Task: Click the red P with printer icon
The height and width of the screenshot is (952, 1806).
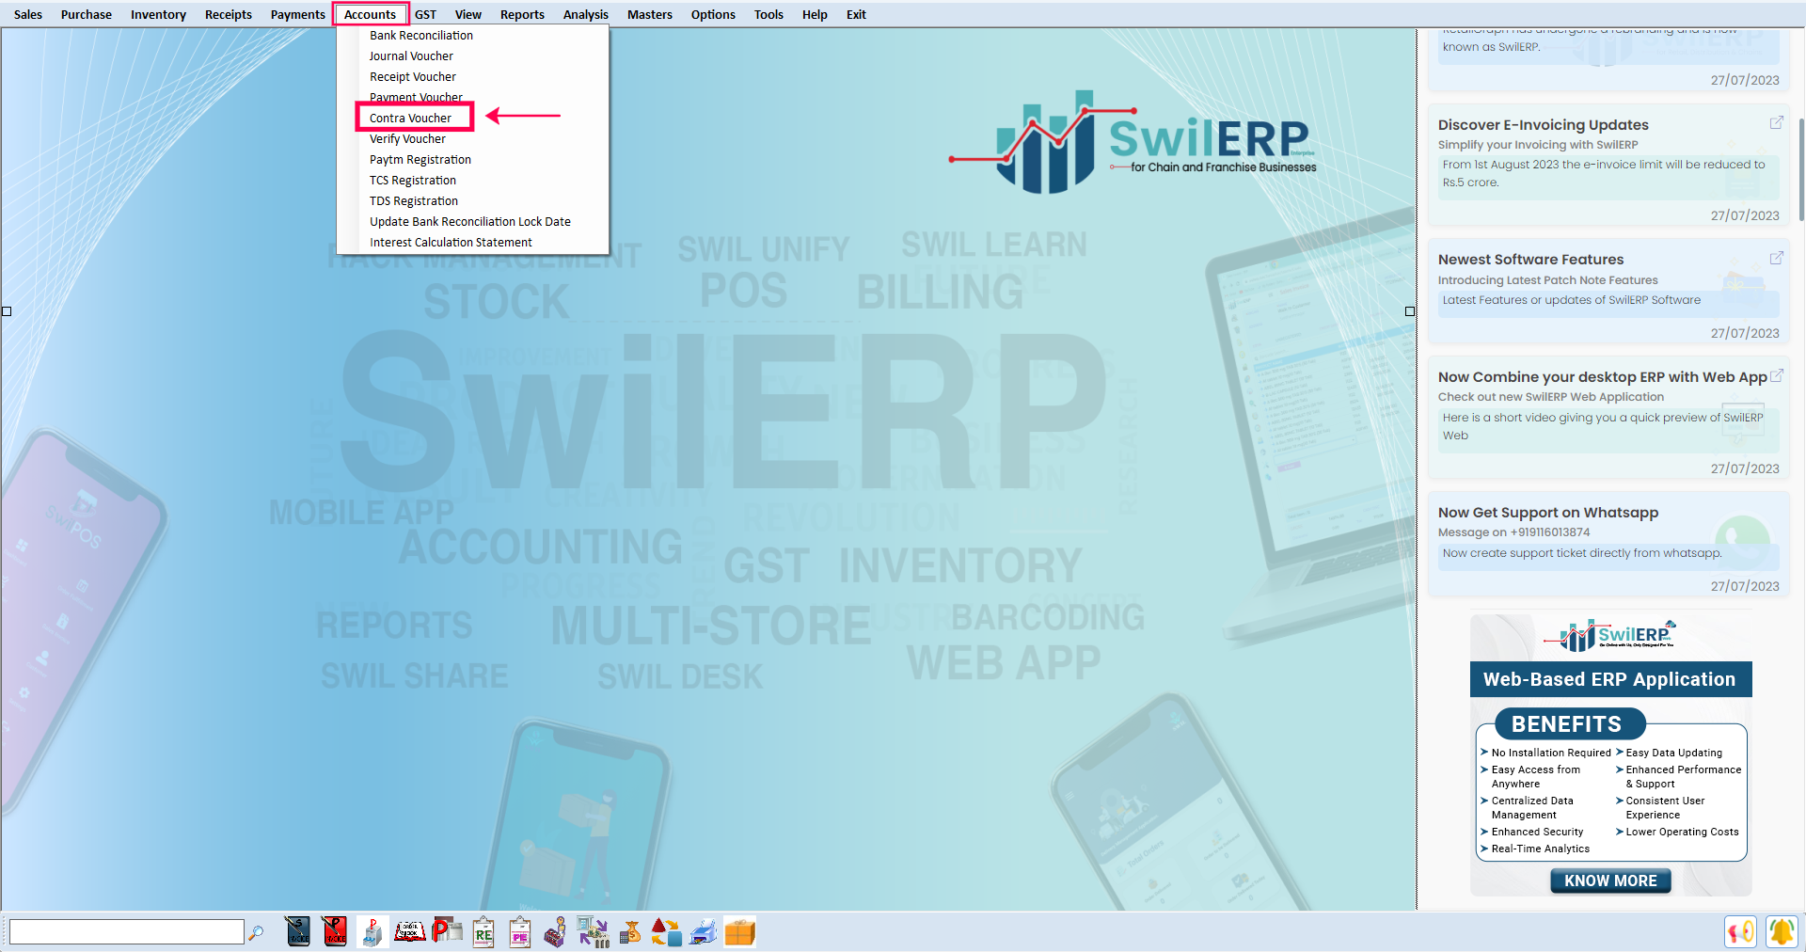Action: (447, 931)
